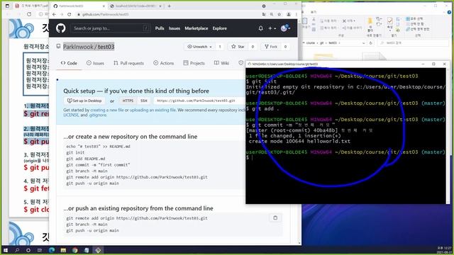Viewport: 454px width, 255px height.
Task: Click browser forward arrow in GitHub window
Action: (62, 14)
